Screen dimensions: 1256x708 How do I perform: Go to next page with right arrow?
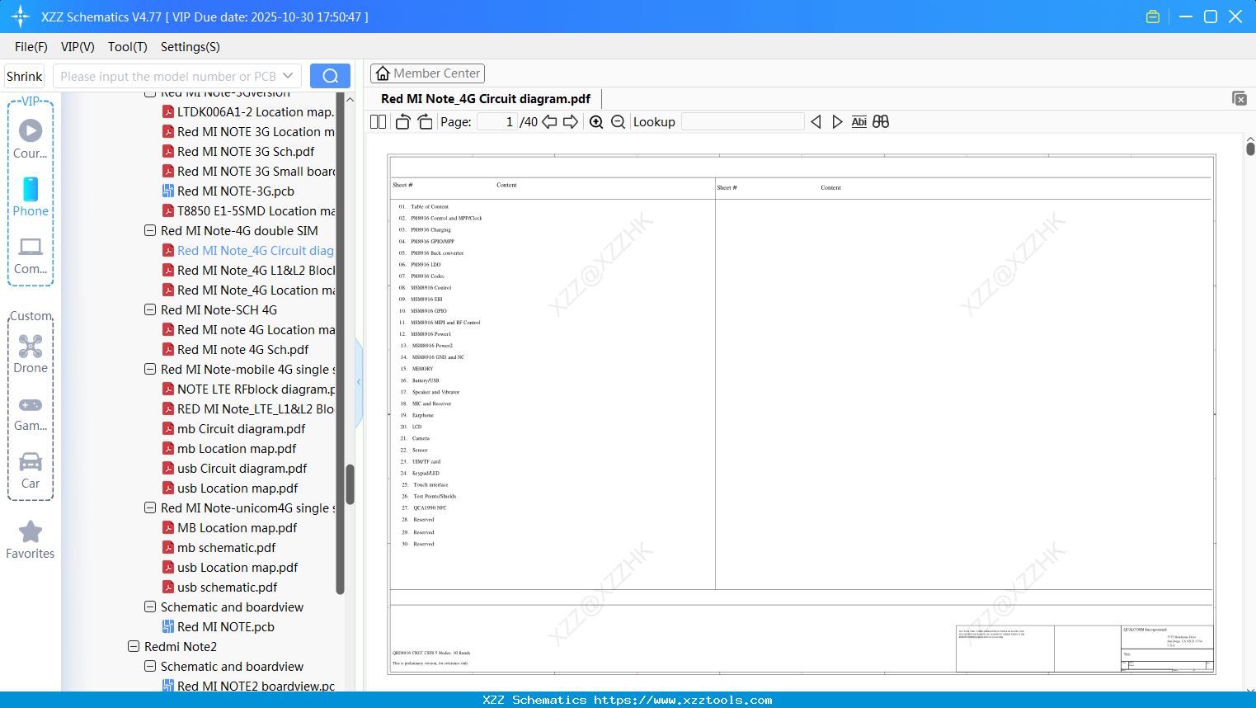click(571, 122)
